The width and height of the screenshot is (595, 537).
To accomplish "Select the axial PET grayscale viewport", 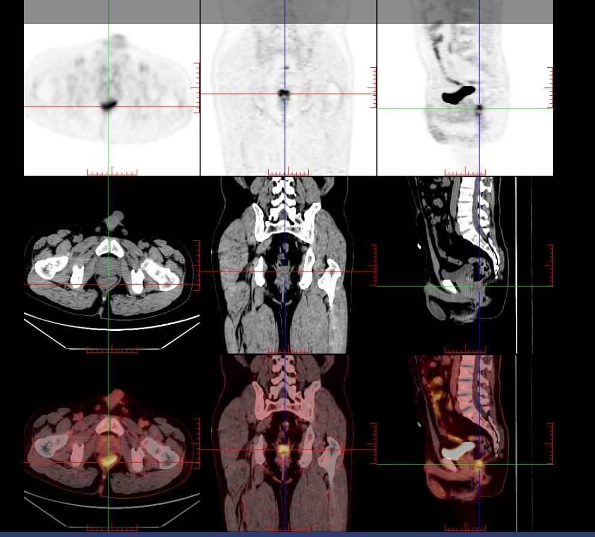I will pos(112,88).
